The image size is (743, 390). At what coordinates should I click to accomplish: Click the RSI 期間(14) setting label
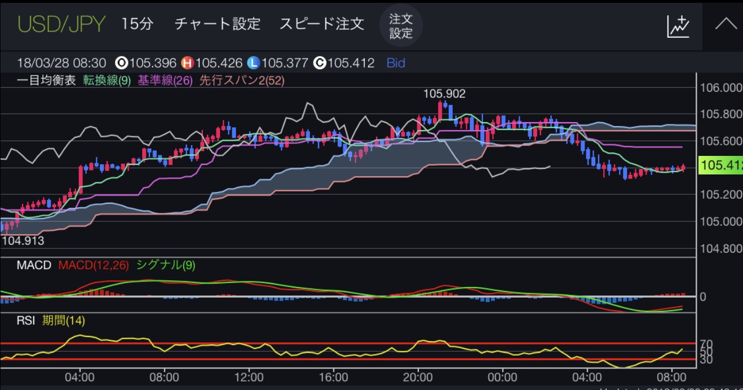point(64,321)
